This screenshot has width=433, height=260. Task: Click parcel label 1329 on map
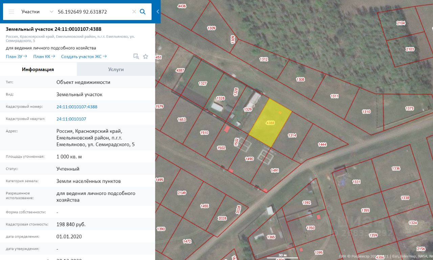(248, 109)
